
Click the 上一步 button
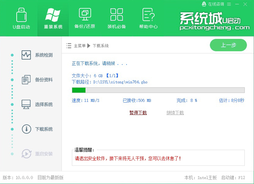click(x=228, y=45)
